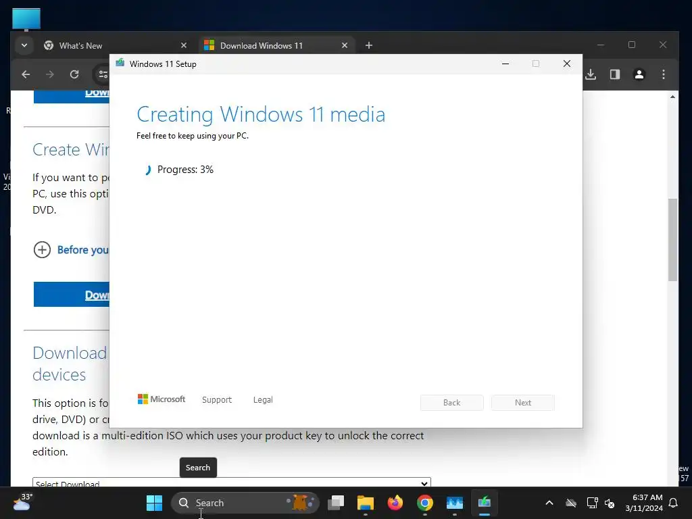Viewport: 692px width, 519px height.
Task: Expand Chrome tab search dropdown
Action: [24, 45]
